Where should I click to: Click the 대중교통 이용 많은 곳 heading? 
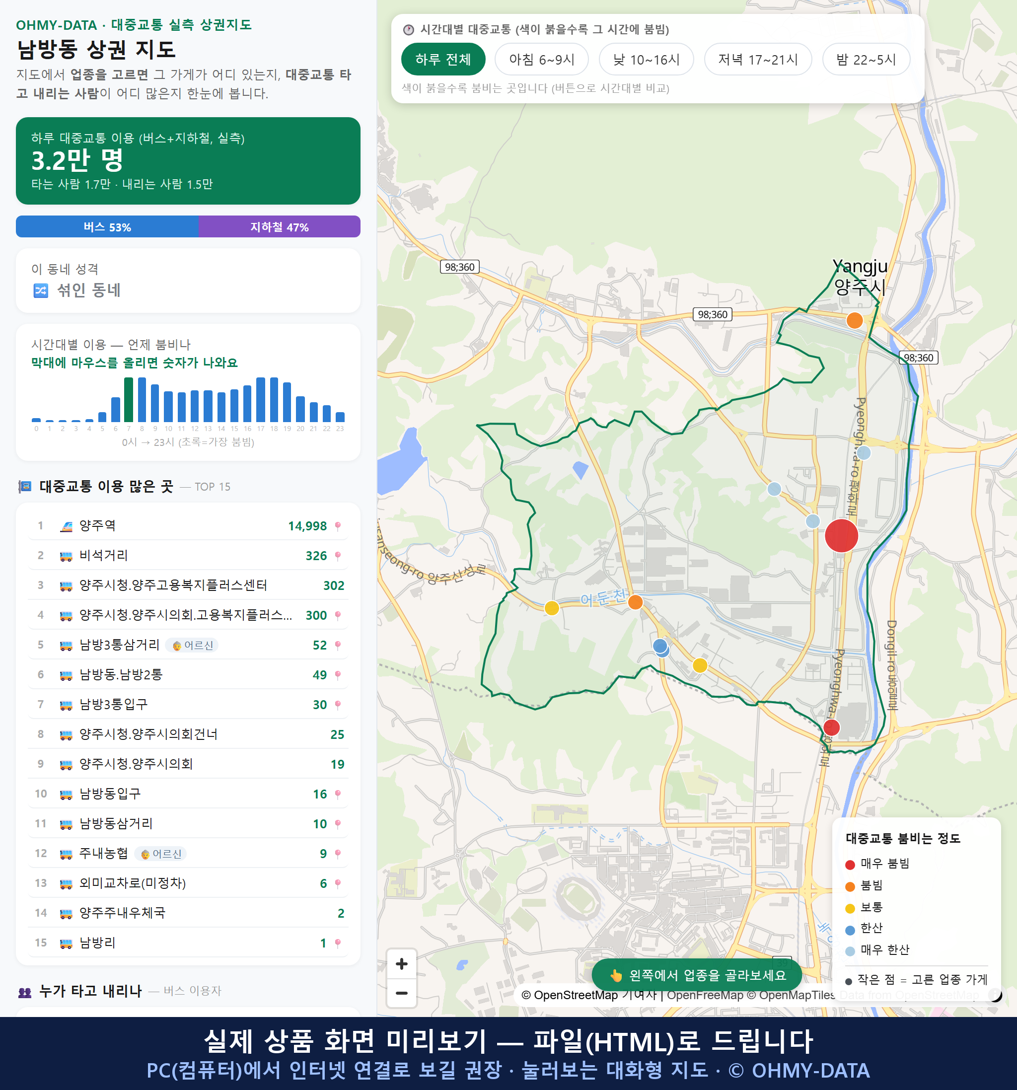[106, 486]
